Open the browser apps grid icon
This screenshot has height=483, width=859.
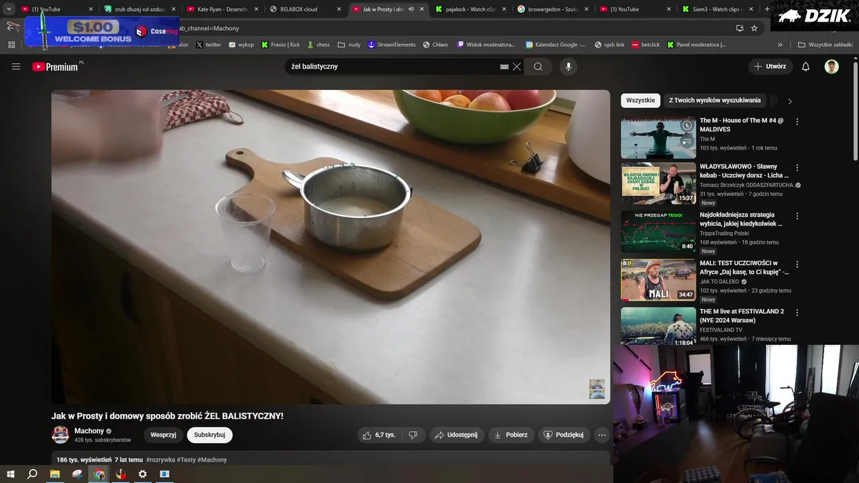(11, 45)
